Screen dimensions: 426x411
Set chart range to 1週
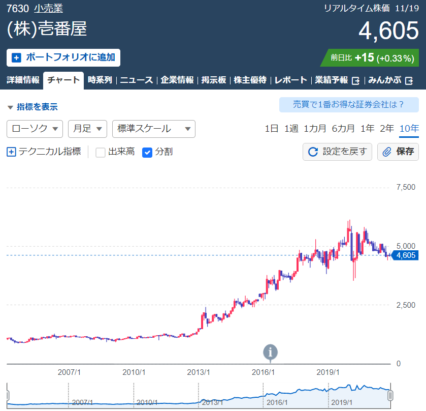[x=291, y=129]
